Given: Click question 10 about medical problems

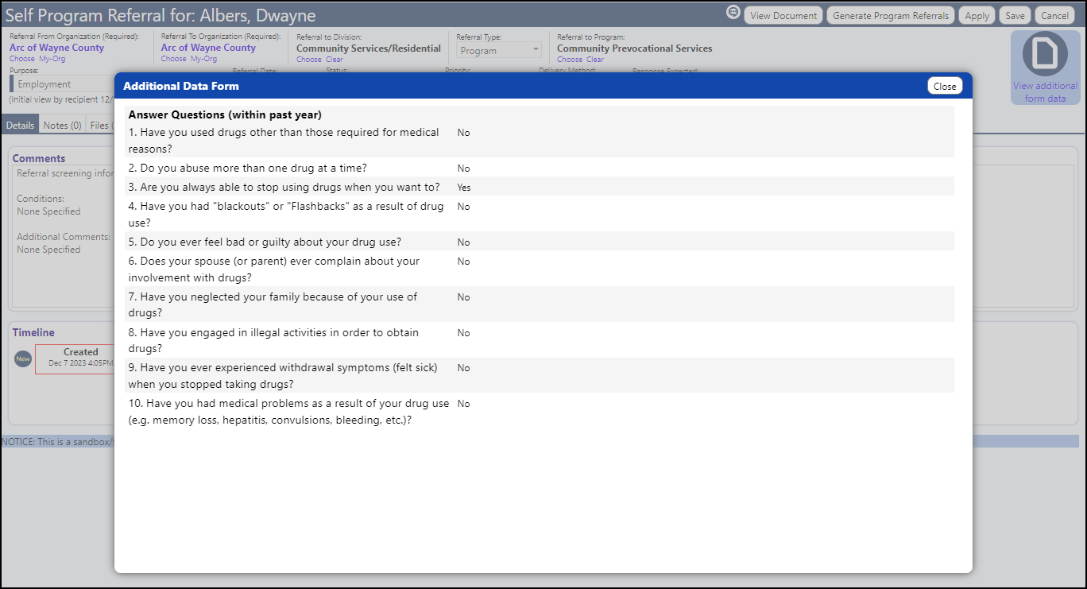Looking at the screenshot, I should coord(288,412).
